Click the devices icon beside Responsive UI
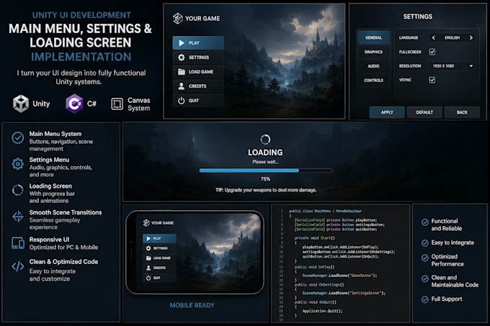490x326 pixels. click(18, 243)
